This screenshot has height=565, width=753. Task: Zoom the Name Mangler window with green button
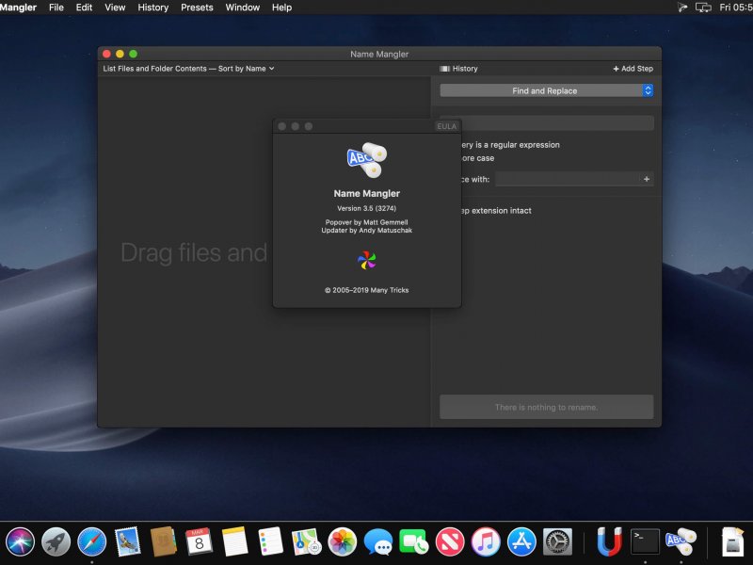coord(133,54)
